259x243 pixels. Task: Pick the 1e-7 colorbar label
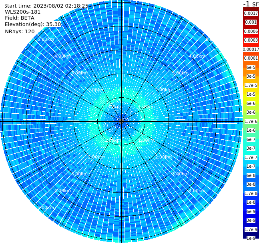(x=251, y=166)
